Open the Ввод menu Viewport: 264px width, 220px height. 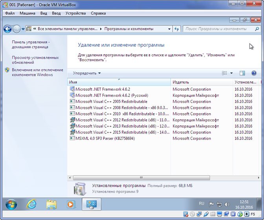coord(56,13)
